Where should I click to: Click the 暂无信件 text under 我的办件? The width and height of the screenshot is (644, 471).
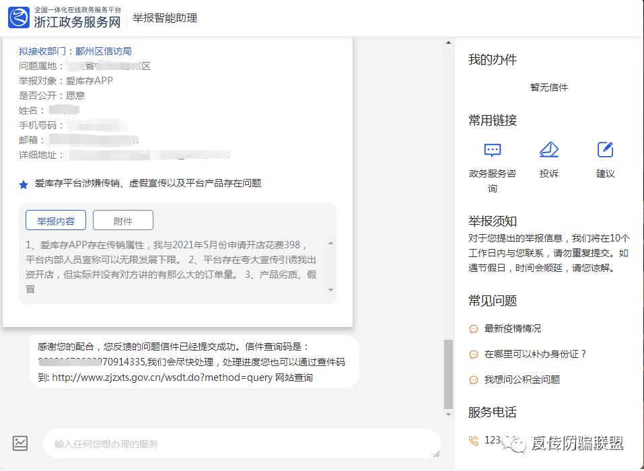pos(549,87)
